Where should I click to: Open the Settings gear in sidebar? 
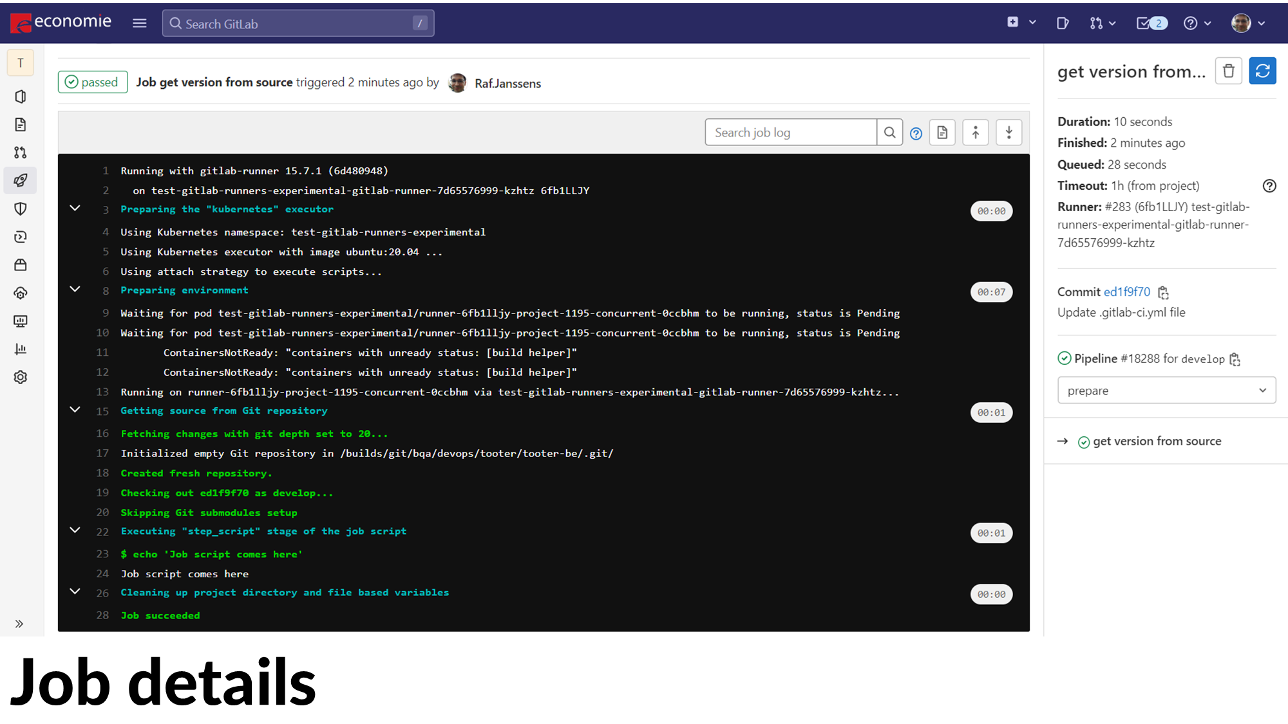click(21, 377)
